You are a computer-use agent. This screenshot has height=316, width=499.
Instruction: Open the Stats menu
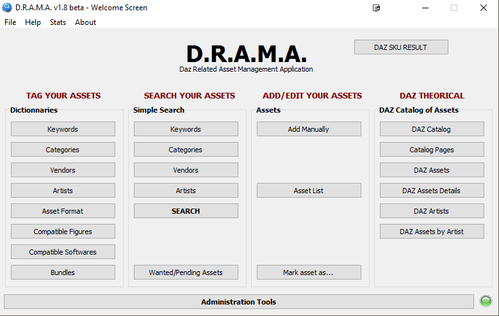tap(58, 22)
